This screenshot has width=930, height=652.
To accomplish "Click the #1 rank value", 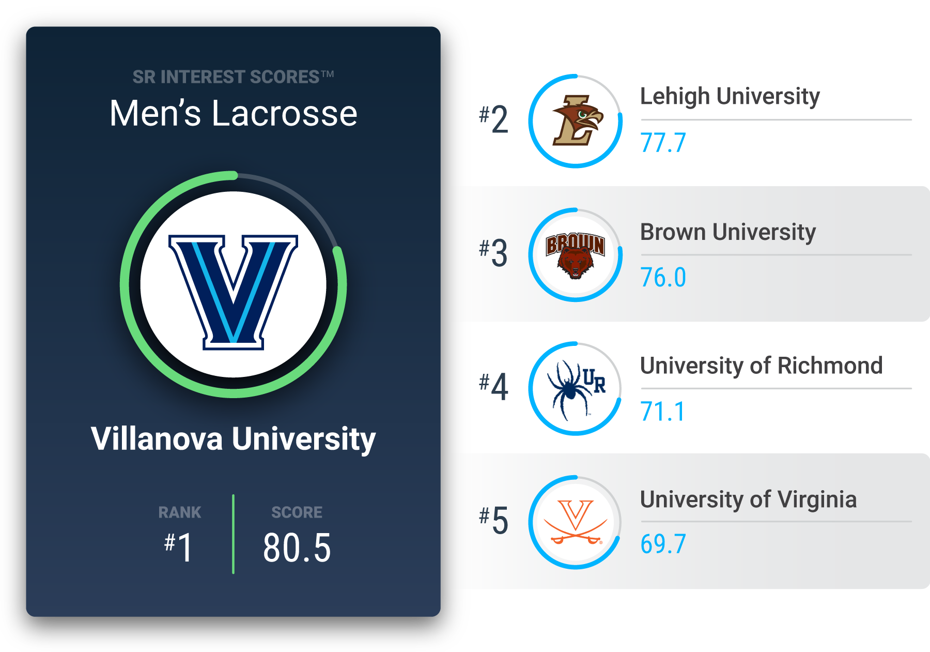I will [179, 548].
